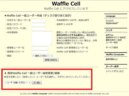
Task: Click the 確認 field label
Action: click(x=9, y=56)
